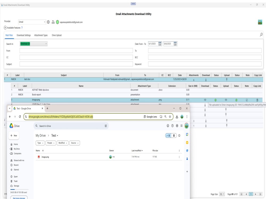Open Google Lens in address bar
Image resolution: width=266 pixels, height=199 pixels.
click(150, 117)
